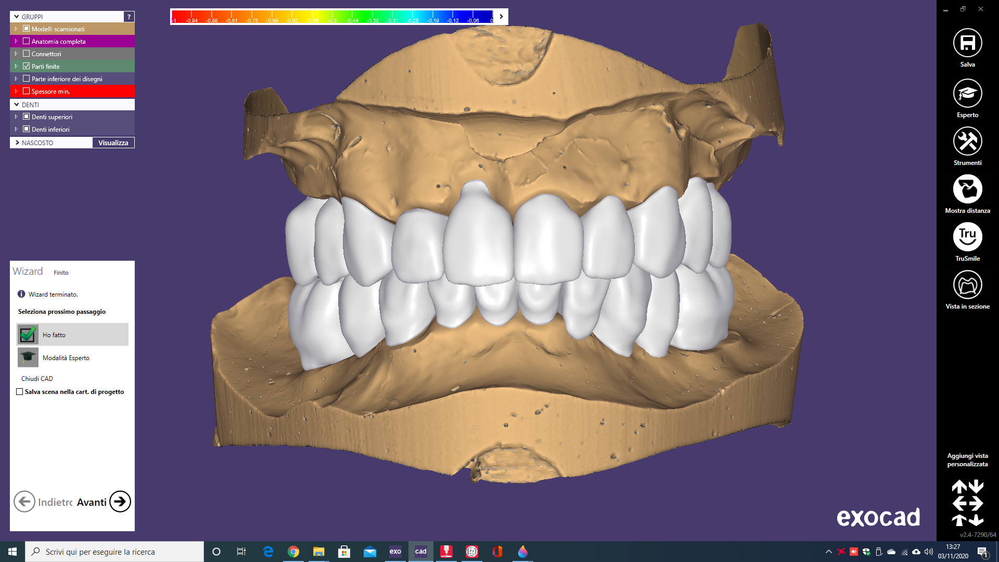Toggle Denti inferiori checkbox
999x562 pixels.
click(27, 129)
